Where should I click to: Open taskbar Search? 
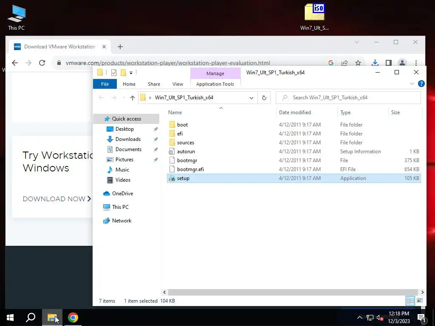31,318
